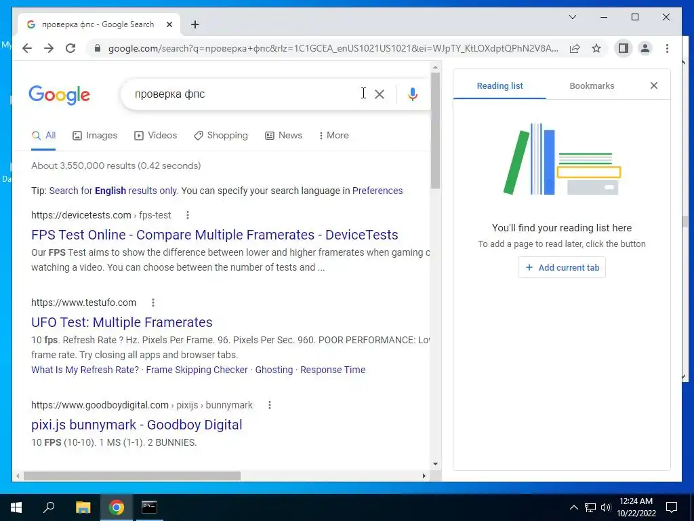Open What Is My Refresh Rate? sitelink
The width and height of the screenshot is (694, 521).
85,370
